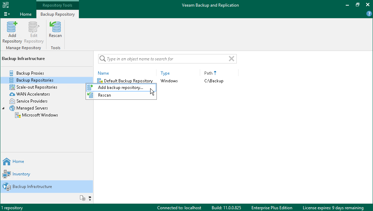Choose Rescan from the context menu

click(x=121, y=95)
